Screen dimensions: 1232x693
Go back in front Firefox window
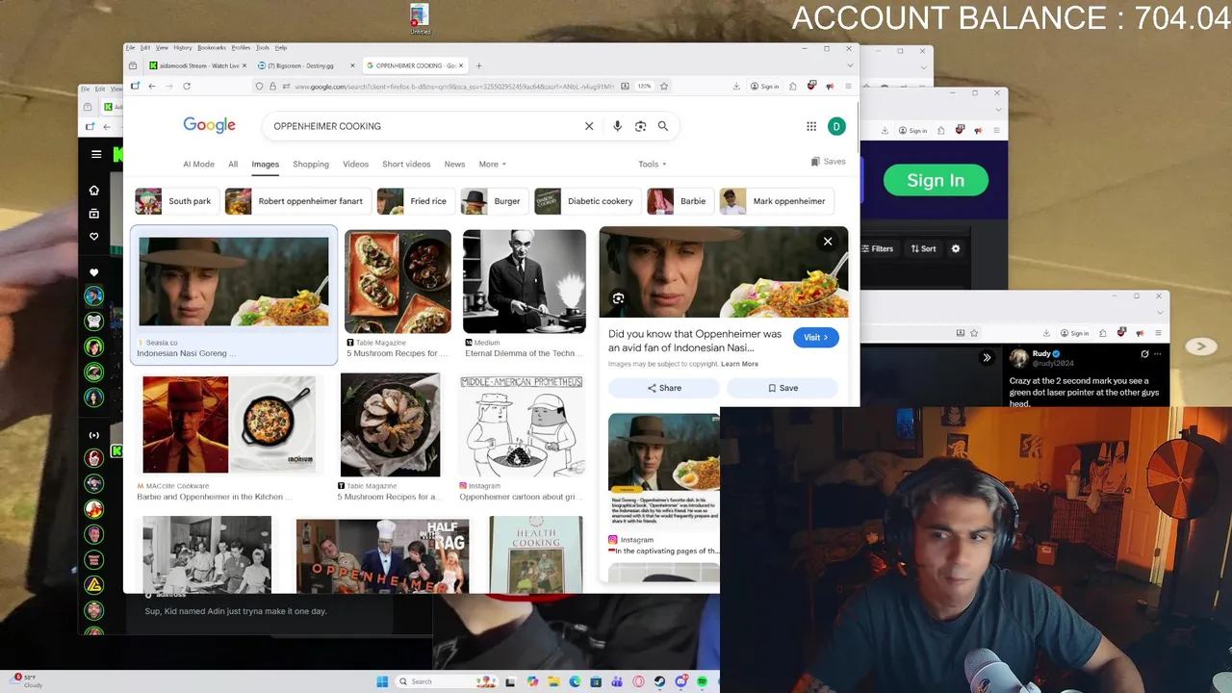point(151,86)
